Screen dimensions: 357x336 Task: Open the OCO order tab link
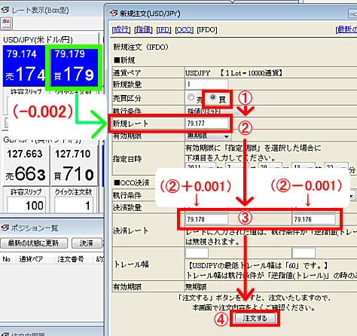[184, 30]
